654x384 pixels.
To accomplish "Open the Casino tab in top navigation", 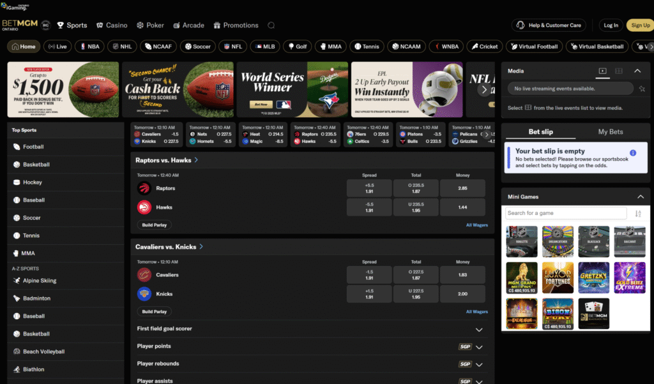I will pos(112,26).
